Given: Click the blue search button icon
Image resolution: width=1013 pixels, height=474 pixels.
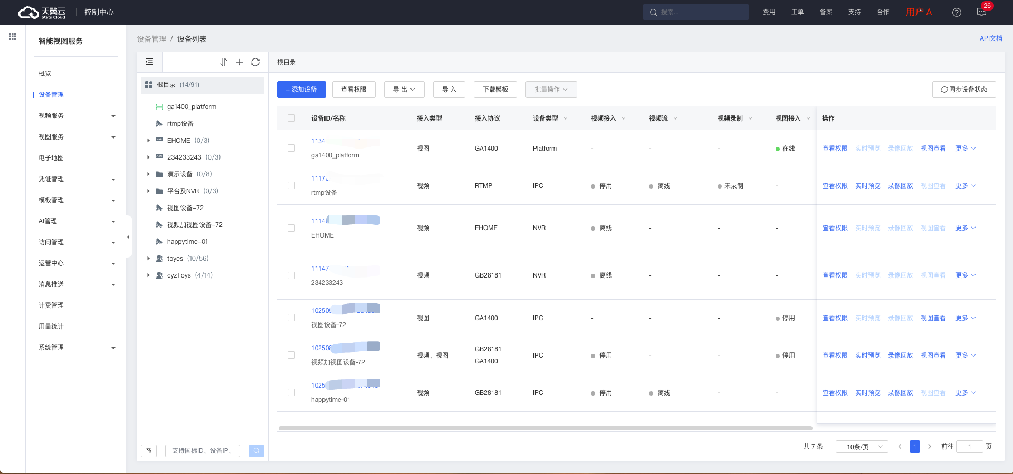Looking at the screenshot, I should tap(256, 451).
